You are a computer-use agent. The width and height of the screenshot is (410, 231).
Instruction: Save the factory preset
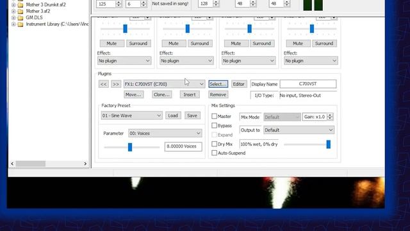pyautogui.click(x=192, y=116)
